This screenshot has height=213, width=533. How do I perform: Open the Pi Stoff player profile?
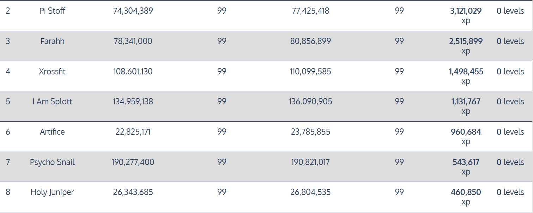(x=52, y=11)
